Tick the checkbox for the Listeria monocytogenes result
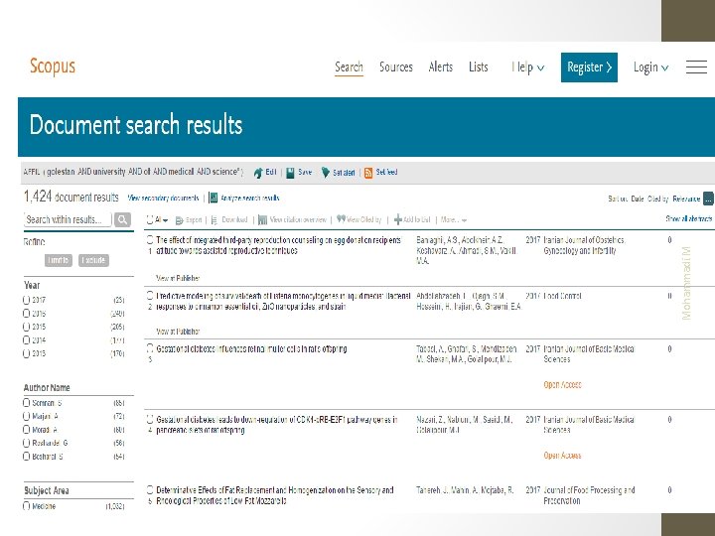The image size is (715, 536). (x=150, y=296)
